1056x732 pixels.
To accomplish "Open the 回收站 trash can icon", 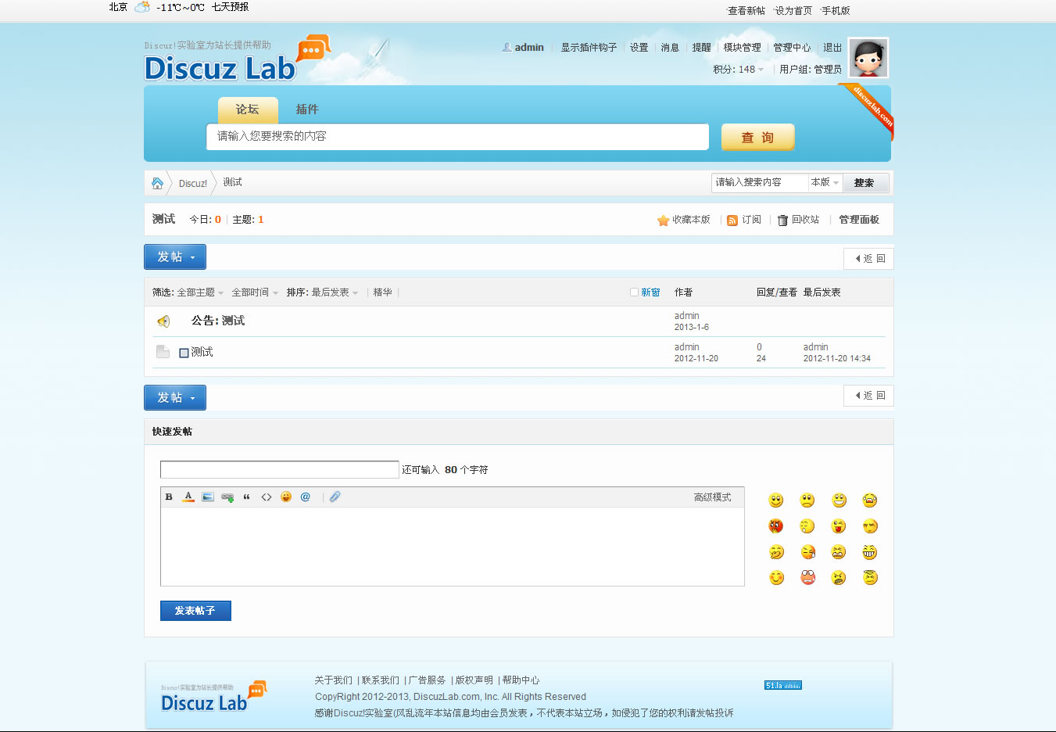I will (782, 221).
